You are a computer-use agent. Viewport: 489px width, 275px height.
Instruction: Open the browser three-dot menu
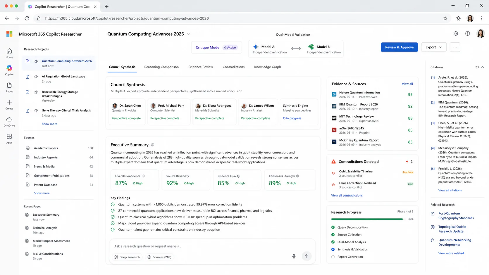click(x=482, y=18)
